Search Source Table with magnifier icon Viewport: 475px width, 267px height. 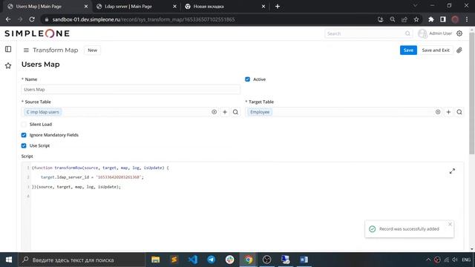(235, 112)
